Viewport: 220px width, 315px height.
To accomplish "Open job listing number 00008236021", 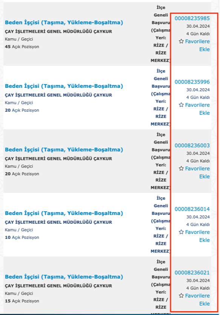I will point(192,273).
